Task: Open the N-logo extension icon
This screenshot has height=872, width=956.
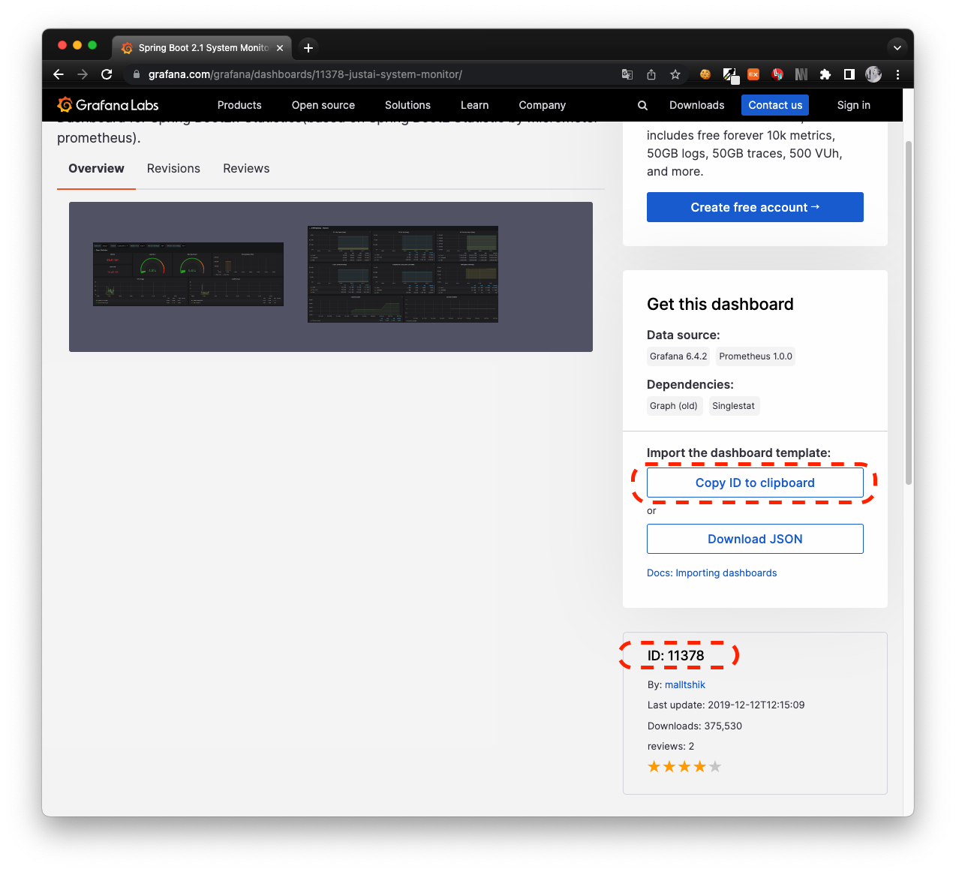Action: [801, 74]
